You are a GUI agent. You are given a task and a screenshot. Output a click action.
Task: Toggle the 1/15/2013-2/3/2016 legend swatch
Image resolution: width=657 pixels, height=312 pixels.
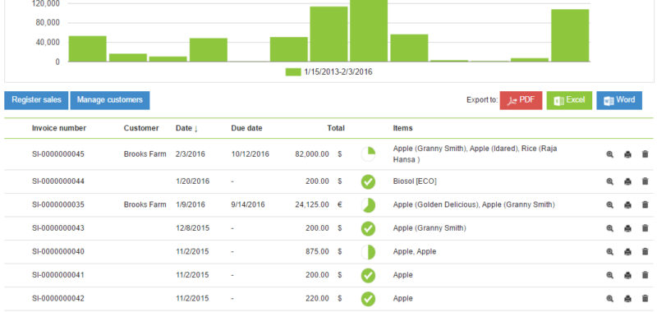tap(293, 72)
